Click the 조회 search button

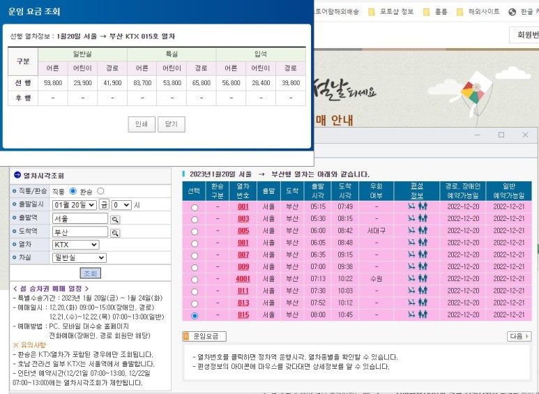[91, 273]
